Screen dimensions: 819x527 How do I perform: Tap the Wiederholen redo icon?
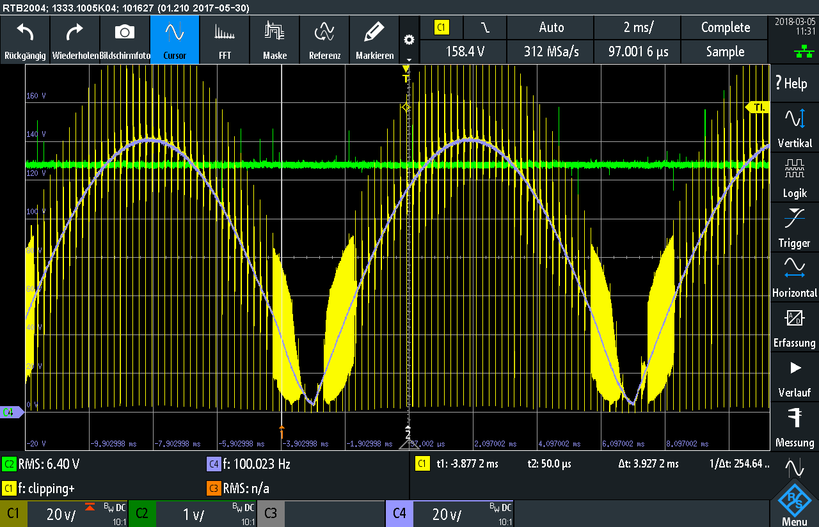pyautogui.click(x=75, y=32)
